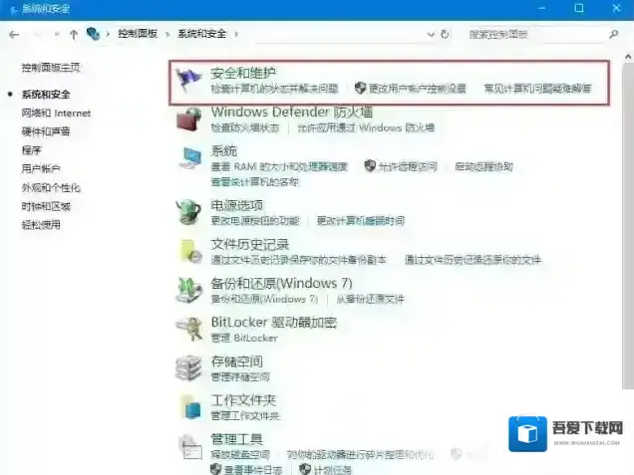634x475 pixels.
Task: Click 常见计算机问题疑难解答 link
Action: click(537, 88)
